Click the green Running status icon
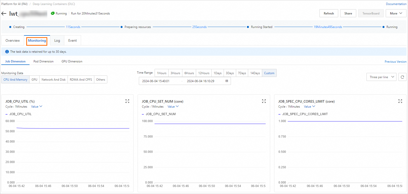 tap(53, 13)
